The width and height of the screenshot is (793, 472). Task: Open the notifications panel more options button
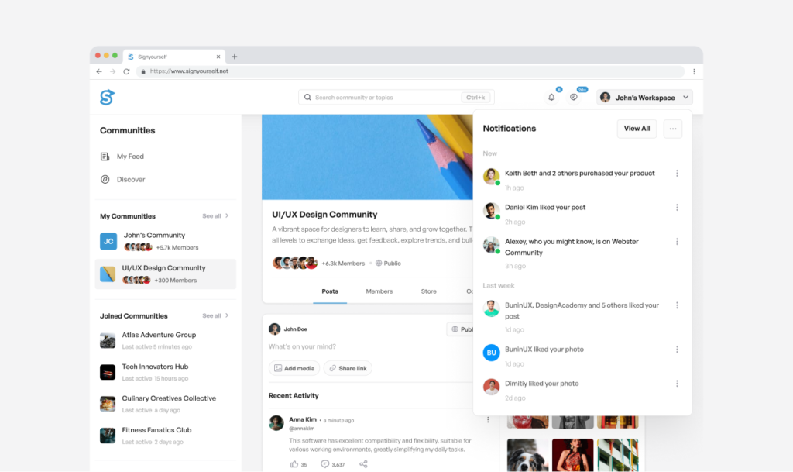(672, 129)
